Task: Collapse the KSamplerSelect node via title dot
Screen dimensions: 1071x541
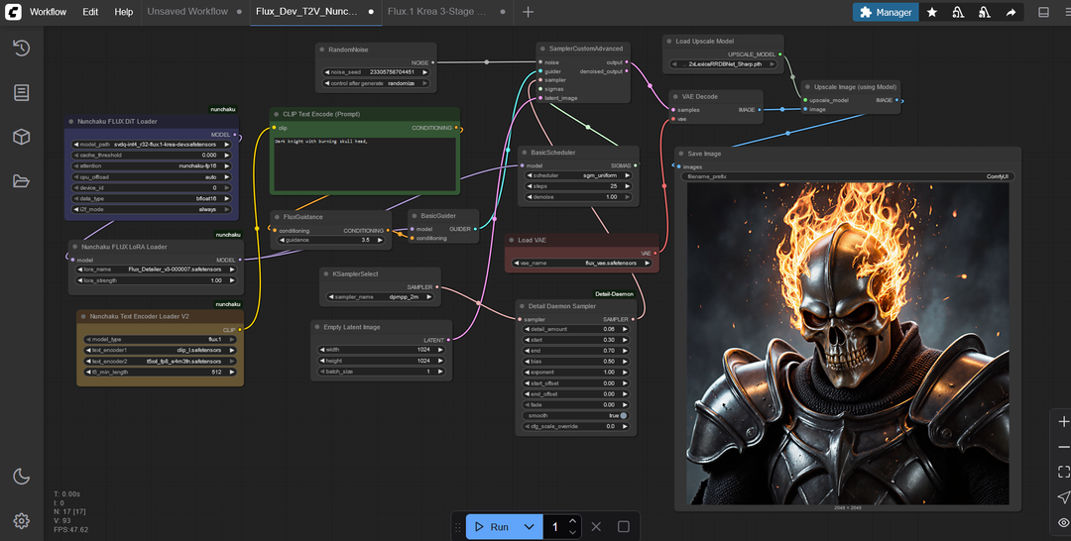Action: 325,273
